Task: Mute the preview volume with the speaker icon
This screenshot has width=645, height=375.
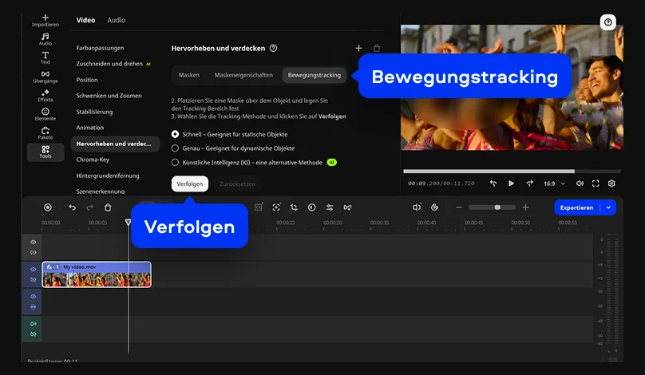Action: 580,184
